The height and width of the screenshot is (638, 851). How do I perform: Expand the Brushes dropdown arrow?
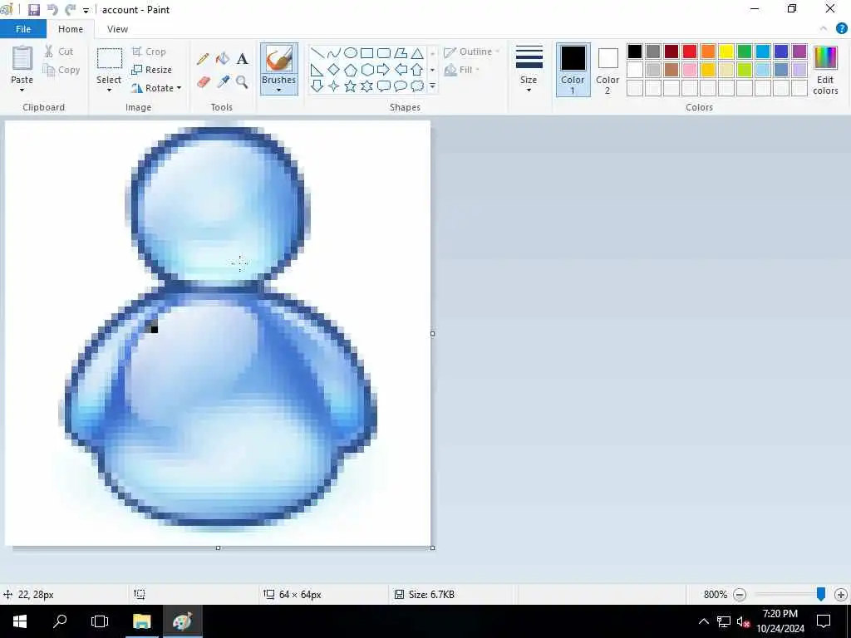(x=278, y=90)
